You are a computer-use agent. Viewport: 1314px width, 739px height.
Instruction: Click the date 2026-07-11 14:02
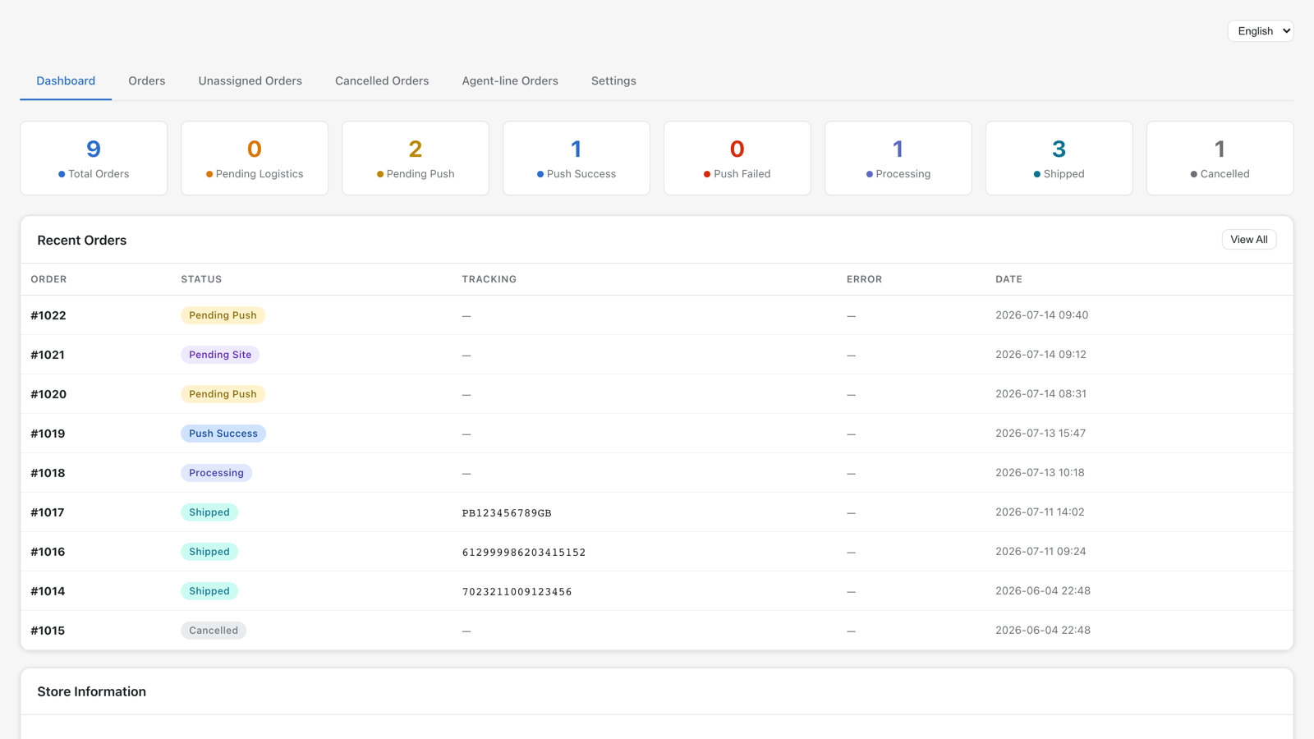point(1040,512)
